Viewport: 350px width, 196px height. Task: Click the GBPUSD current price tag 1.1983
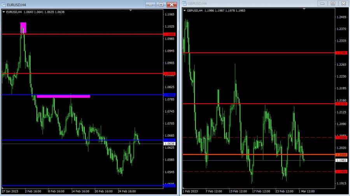point(341,160)
